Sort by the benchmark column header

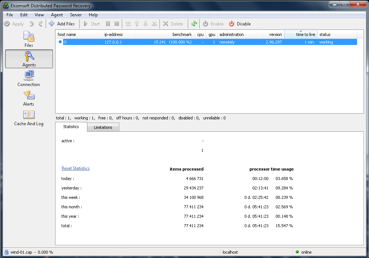165,34
